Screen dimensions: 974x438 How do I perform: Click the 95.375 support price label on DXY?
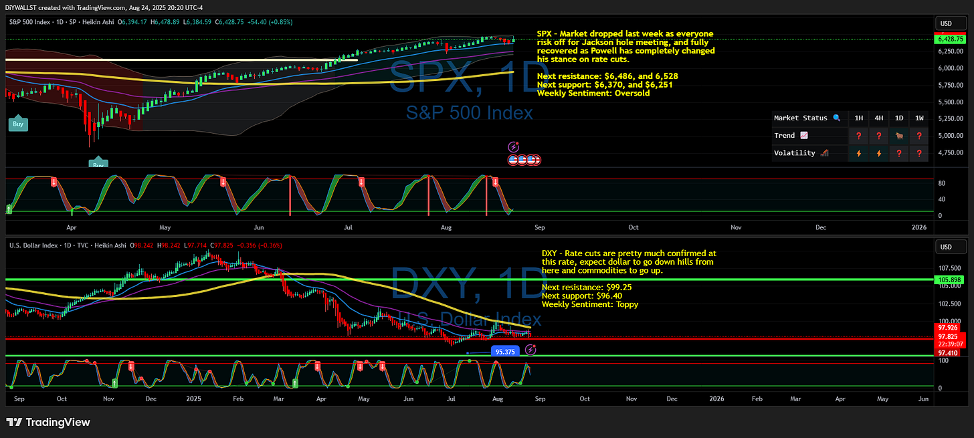coord(505,350)
